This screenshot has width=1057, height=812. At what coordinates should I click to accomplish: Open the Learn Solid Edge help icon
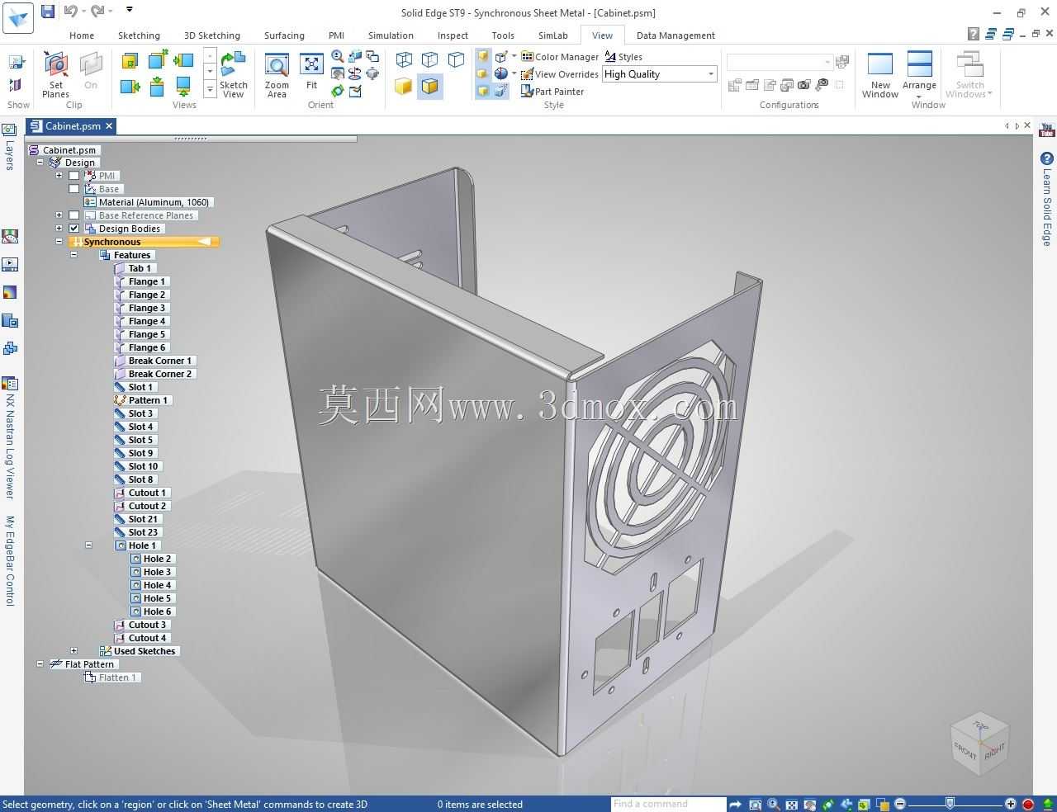pyautogui.click(x=1047, y=158)
